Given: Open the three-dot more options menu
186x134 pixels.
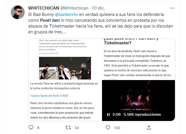Looking at the screenshot, I should click(172, 8).
